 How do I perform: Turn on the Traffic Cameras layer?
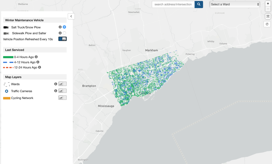(x=62, y=91)
